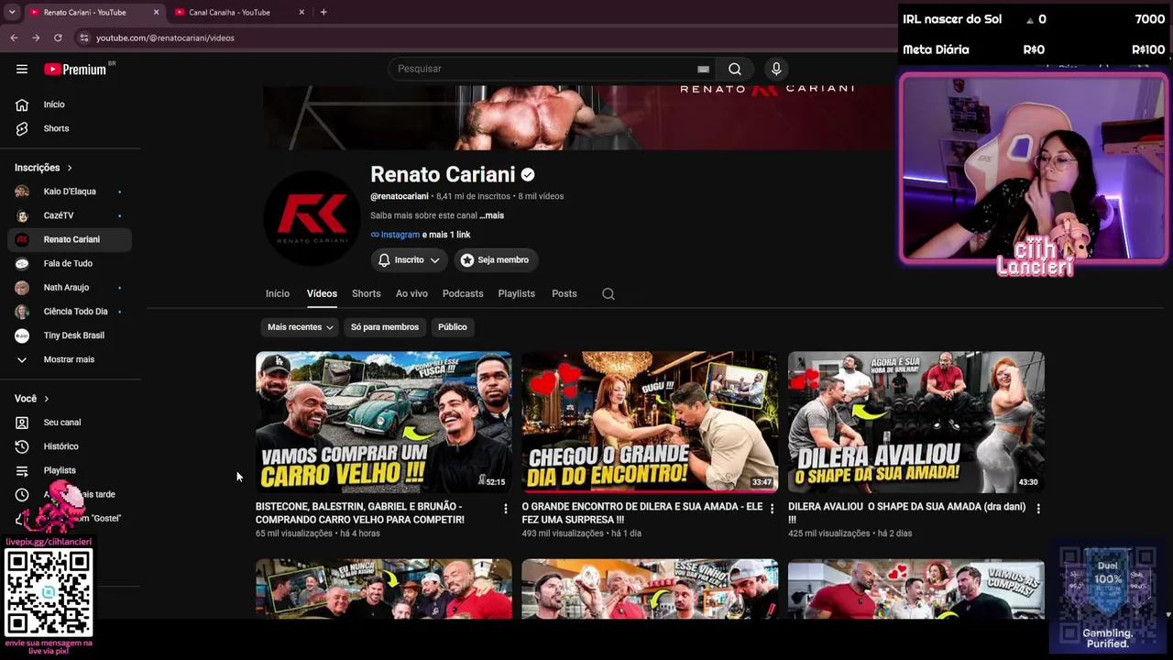The width and height of the screenshot is (1173, 660).
Task: Open Tiny Desk Brasil channel avatar
Action: (x=22, y=335)
